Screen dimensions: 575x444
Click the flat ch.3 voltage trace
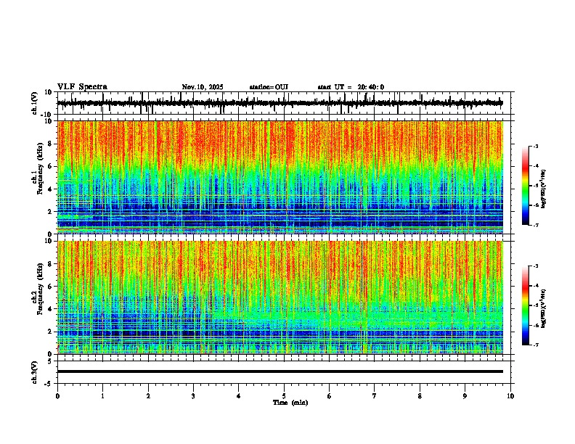280,371
